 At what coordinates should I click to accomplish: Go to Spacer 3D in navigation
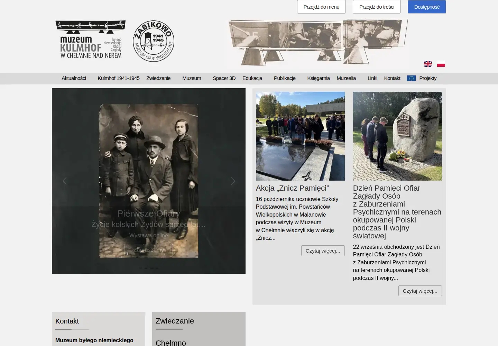224,78
